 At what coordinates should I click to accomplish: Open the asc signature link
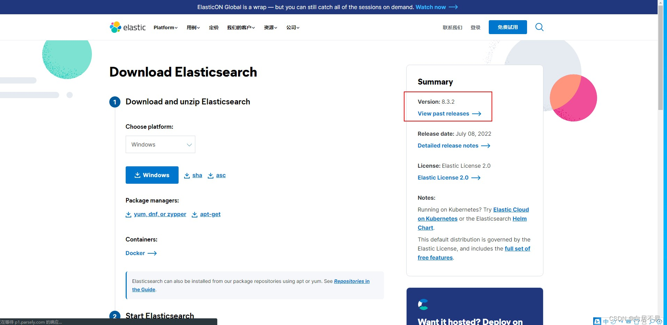coord(221,175)
